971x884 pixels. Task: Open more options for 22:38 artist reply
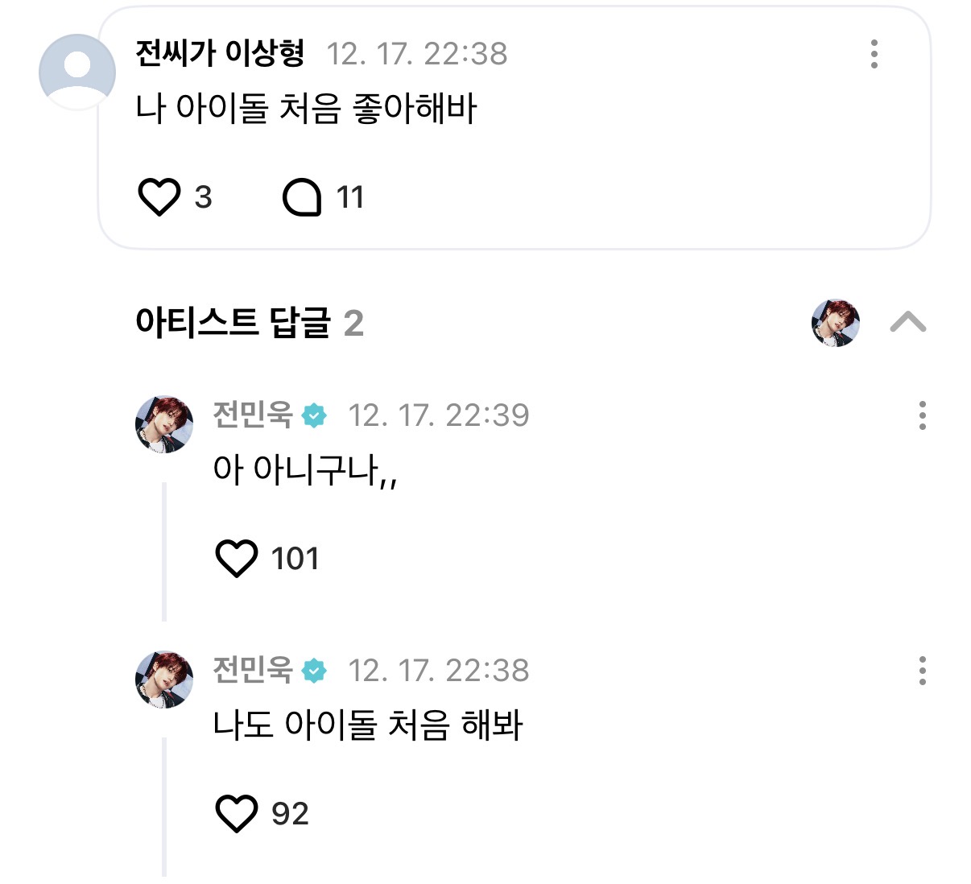(922, 671)
